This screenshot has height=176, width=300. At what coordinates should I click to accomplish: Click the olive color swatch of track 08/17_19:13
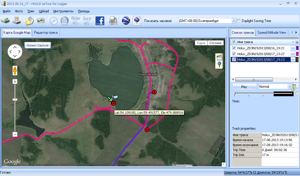(297, 60)
